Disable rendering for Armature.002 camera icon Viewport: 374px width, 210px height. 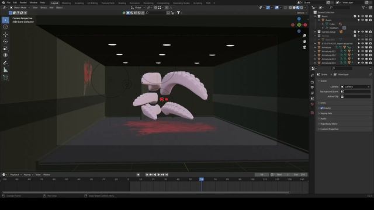click(370, 55)
